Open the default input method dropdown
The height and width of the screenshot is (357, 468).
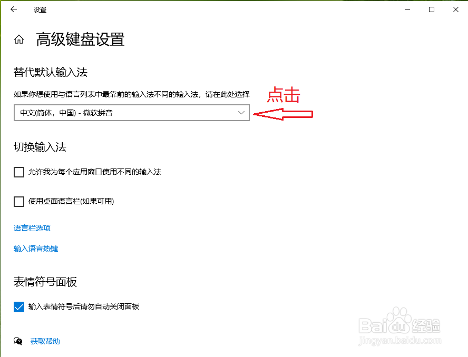[132, 113]
